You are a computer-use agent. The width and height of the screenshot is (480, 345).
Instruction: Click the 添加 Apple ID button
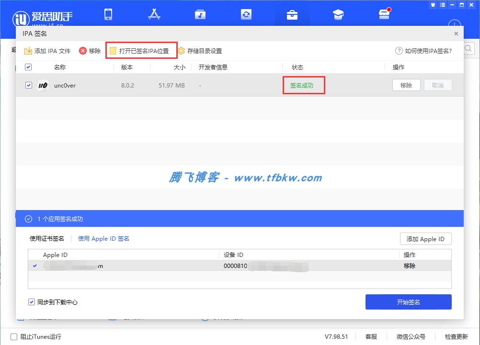425,238
